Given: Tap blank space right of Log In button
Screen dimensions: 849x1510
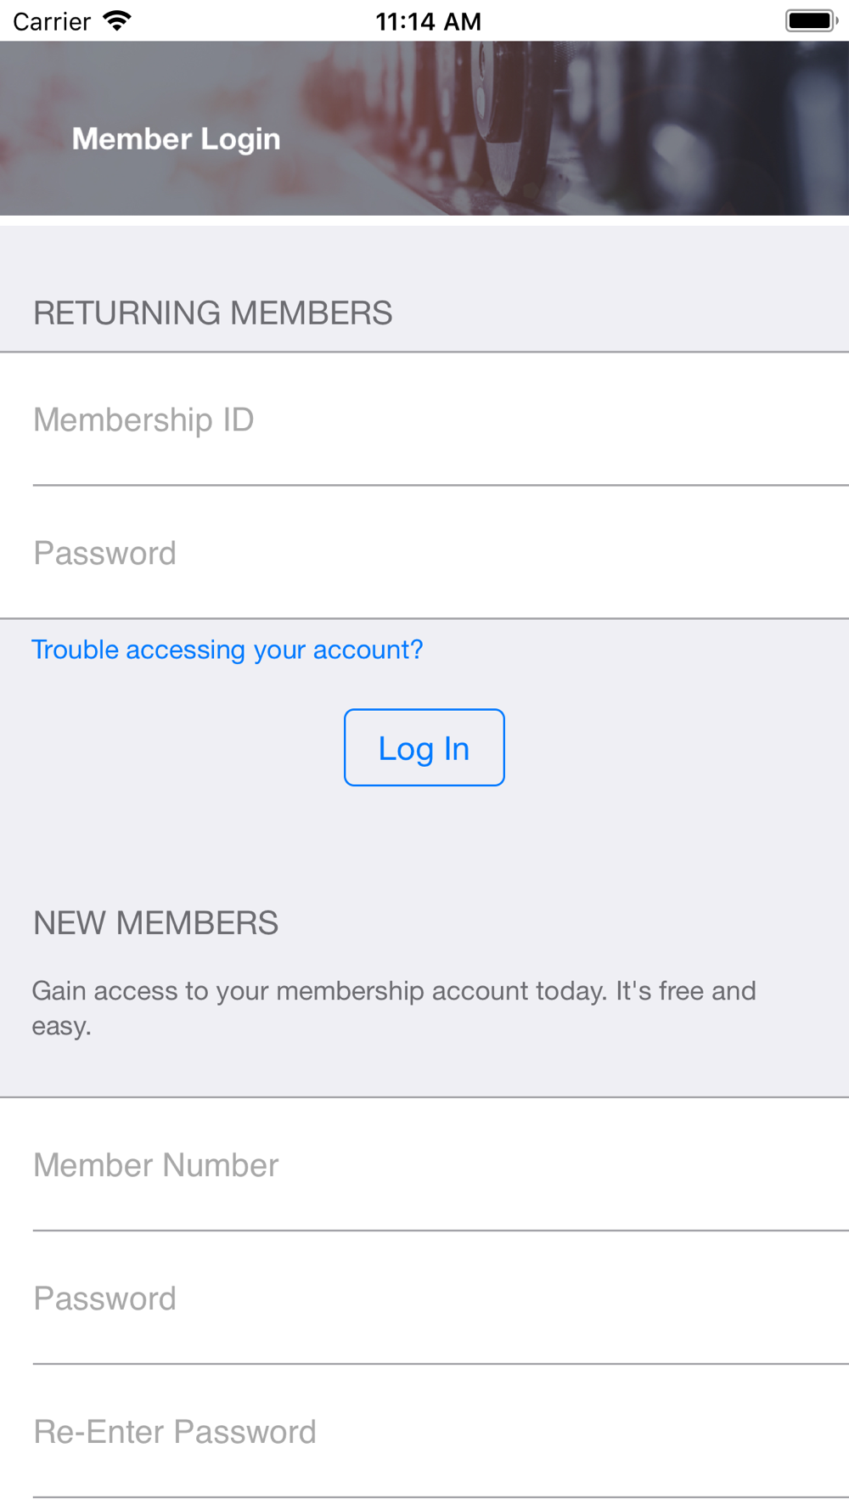Looking at the screenshot, I should pyautogui.click(x=679, y=747).
